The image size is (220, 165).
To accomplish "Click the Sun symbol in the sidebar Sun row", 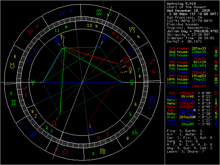I will point(216,93).
